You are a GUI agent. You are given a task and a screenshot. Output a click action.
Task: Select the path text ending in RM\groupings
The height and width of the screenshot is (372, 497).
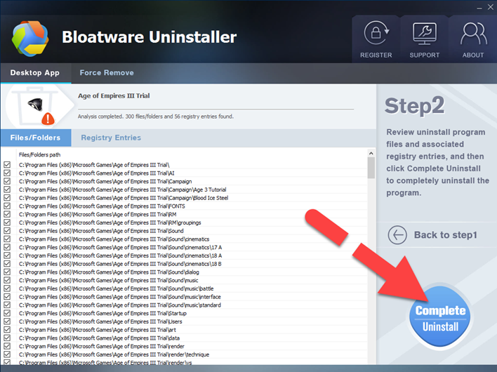(x=110, y=222)
